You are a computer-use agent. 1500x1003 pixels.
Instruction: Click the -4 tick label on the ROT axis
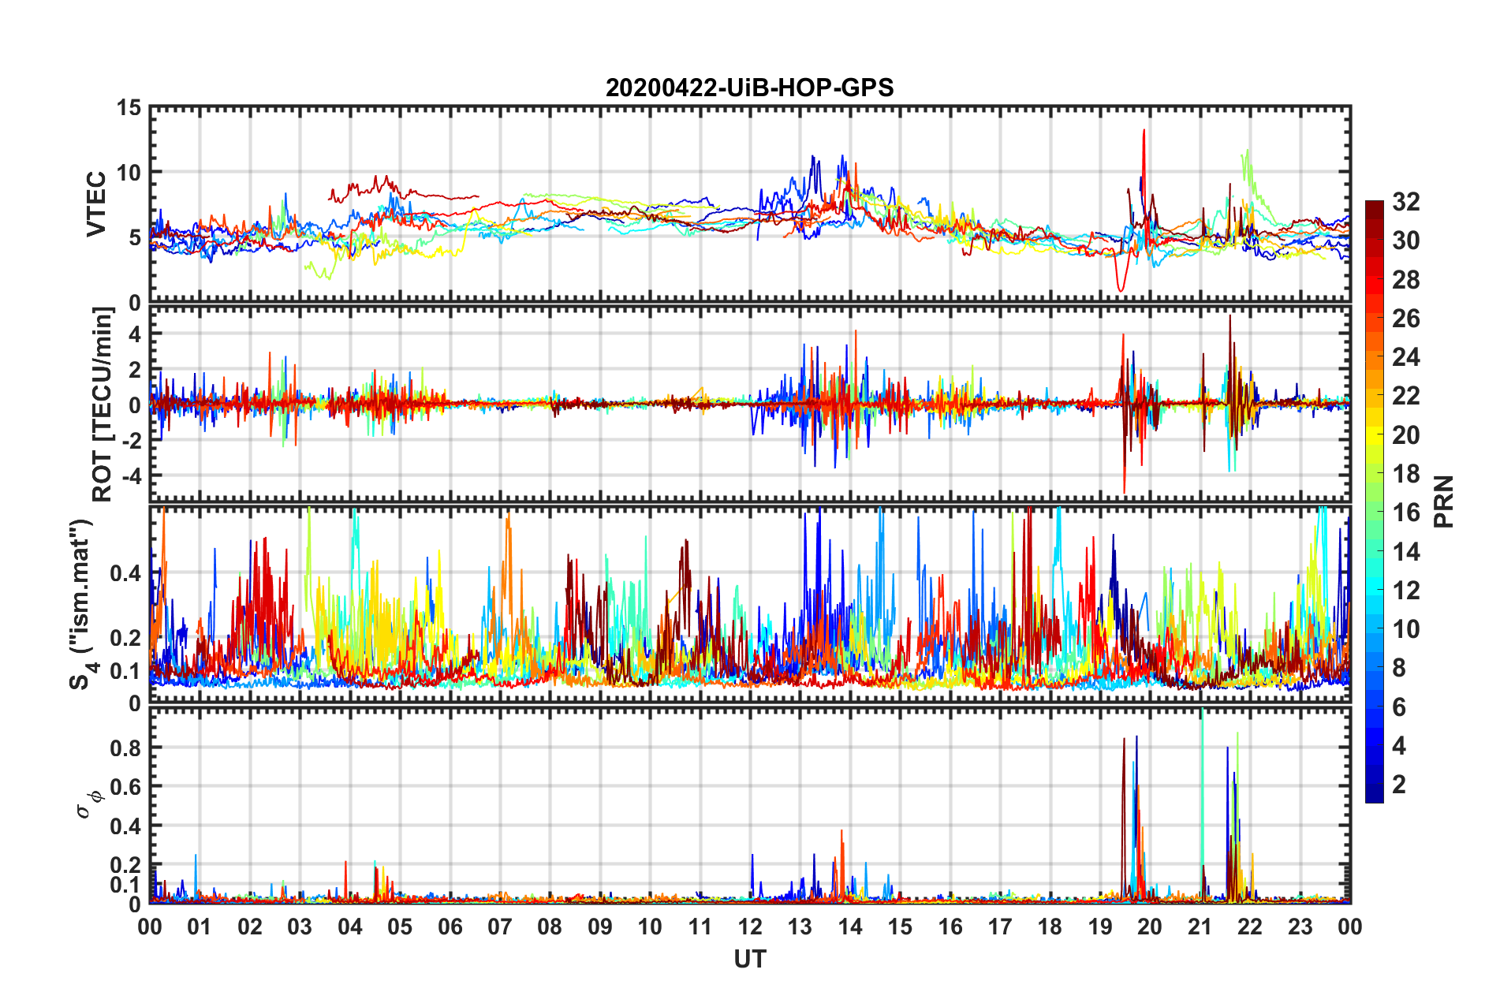coord(130,475)
